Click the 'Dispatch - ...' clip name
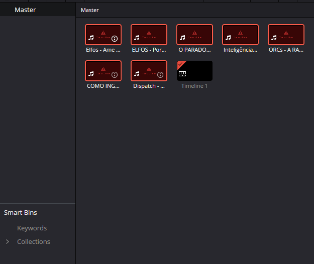The width and height of the screenshot is (314, 264). pyautogui.click(x=149, y=86)
